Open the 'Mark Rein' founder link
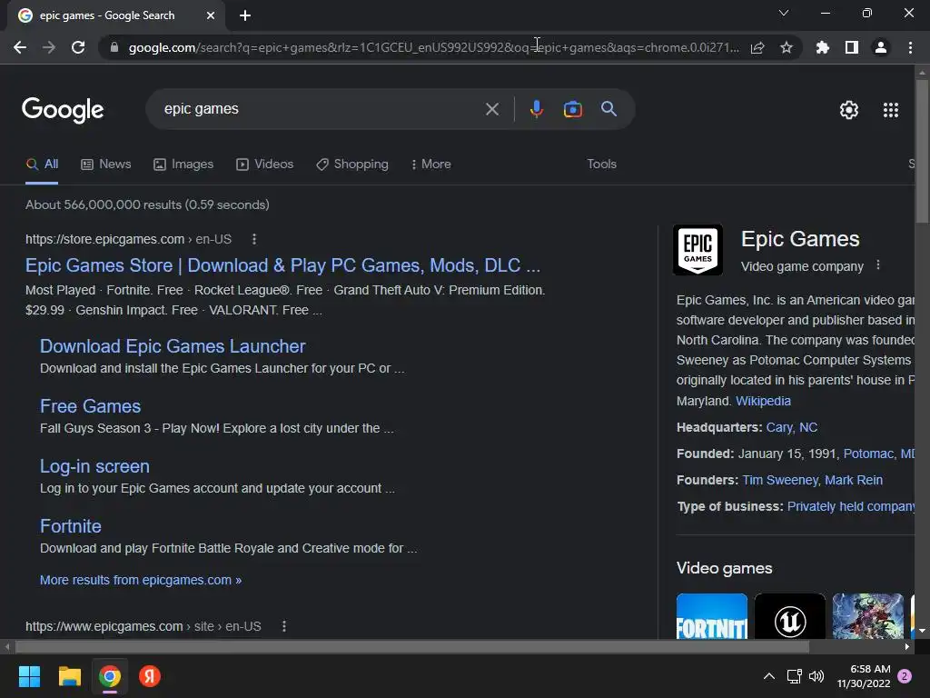 [x=854, y=480]
